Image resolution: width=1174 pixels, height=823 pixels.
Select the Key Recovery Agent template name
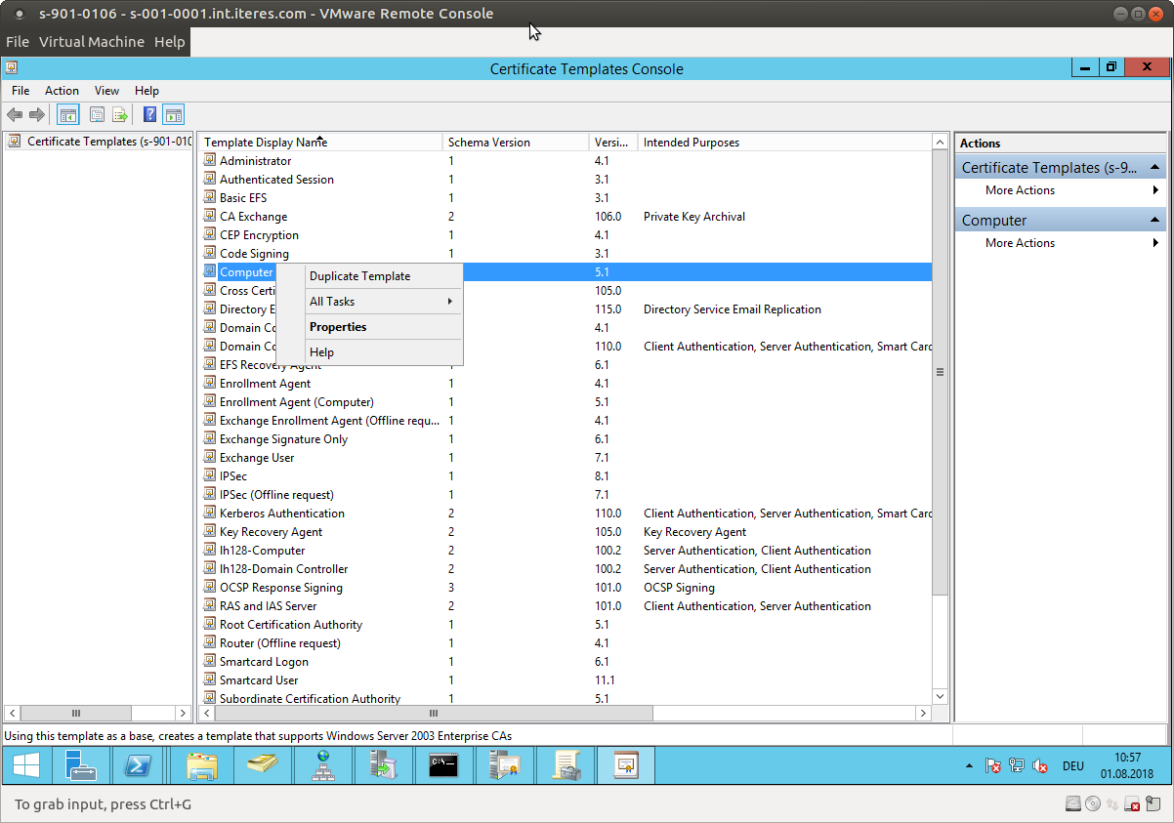(x=271, y=532)
